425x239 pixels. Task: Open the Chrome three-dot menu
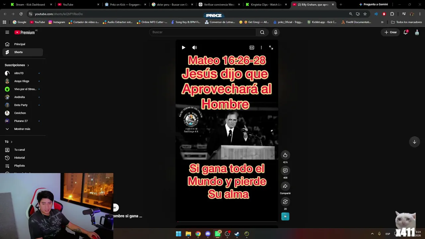click(420, 14)
